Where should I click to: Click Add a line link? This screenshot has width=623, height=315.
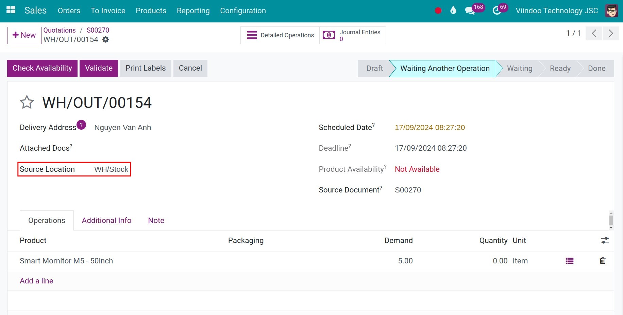[x=36, y=281]
